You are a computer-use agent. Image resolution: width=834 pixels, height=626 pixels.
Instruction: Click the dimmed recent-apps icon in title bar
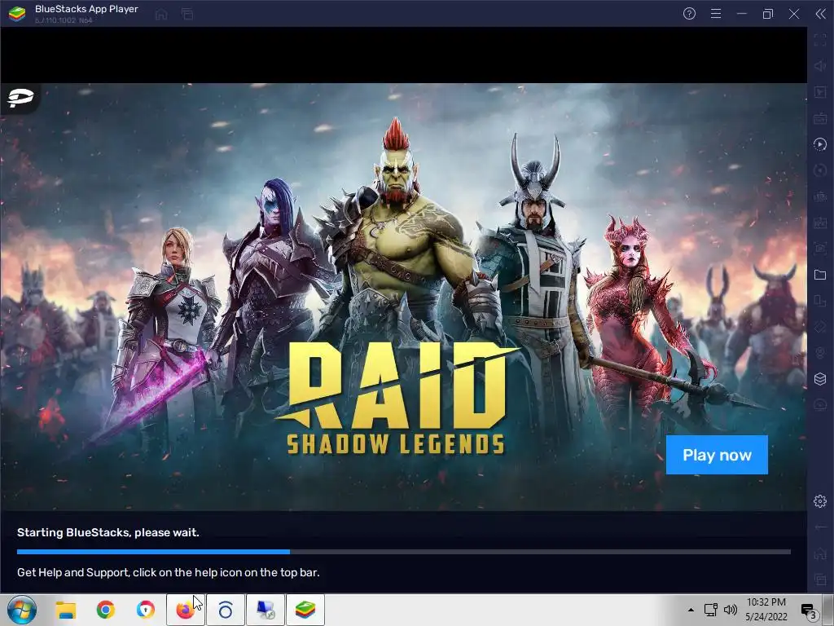pyautogui.click(x=187, y=15)
